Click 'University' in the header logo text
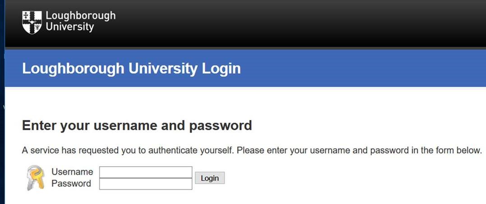This screenshot has width=486, height=204. (70, 27)
